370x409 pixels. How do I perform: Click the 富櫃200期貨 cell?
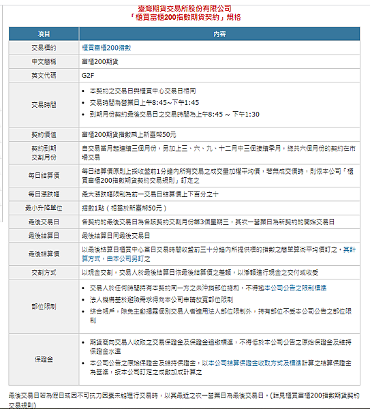pyautogui.click(x=219, y=61)
